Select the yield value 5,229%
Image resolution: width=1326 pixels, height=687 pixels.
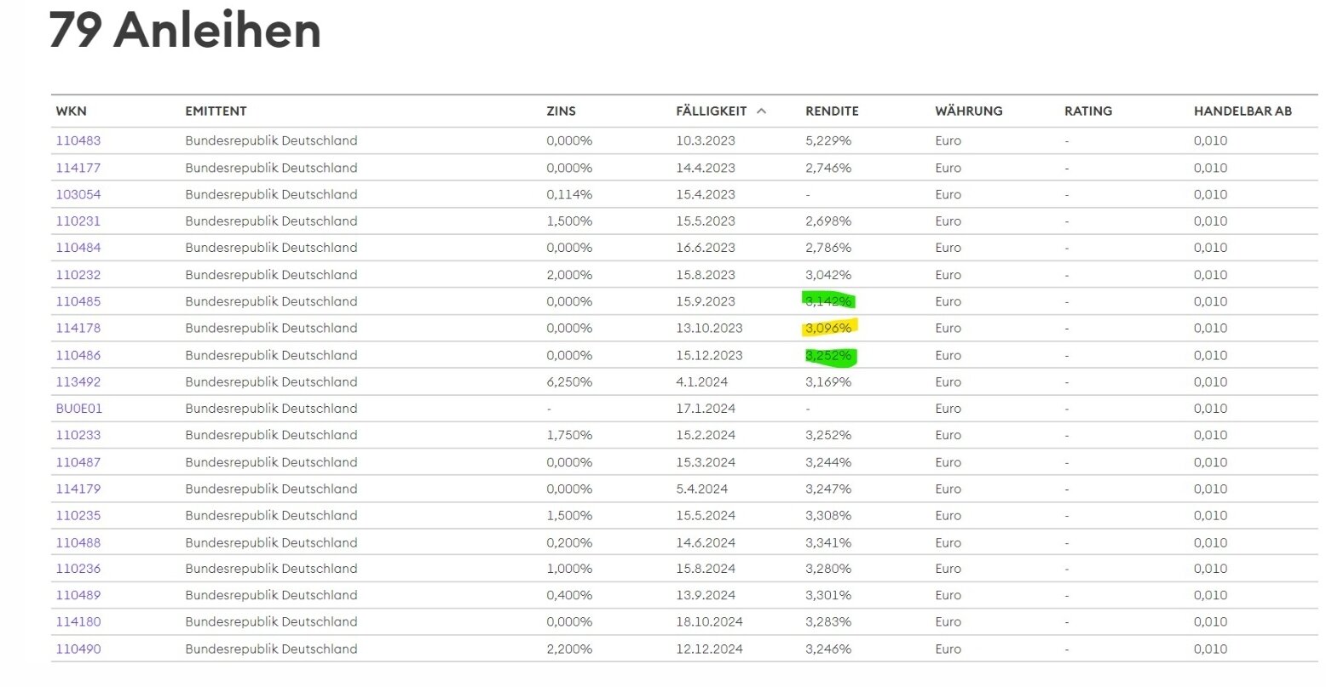(828, 140)
